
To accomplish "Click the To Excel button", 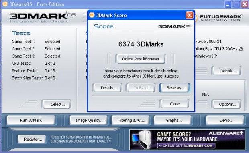I will 141,88.
